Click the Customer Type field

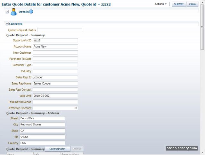[55, 65]
